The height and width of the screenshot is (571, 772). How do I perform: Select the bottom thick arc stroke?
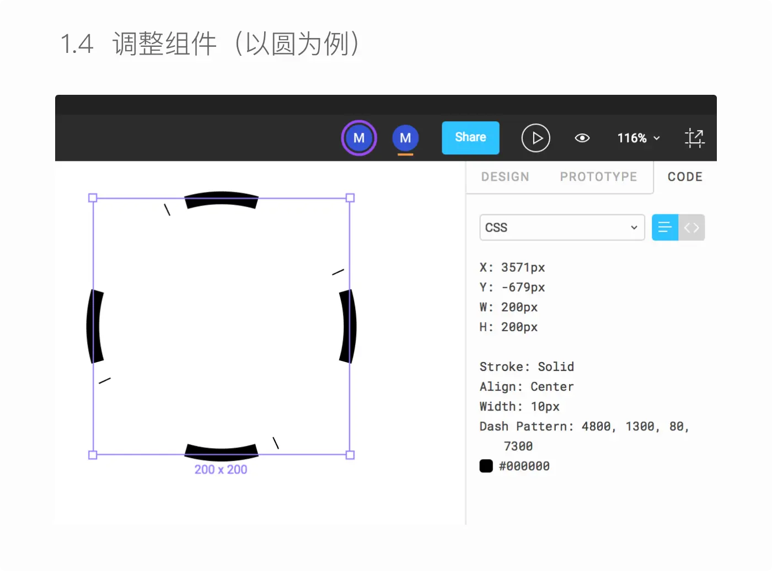tap(221, 453)
